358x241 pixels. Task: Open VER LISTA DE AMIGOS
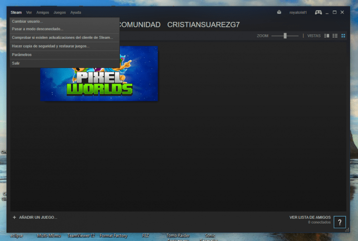[x=310, y=217]
